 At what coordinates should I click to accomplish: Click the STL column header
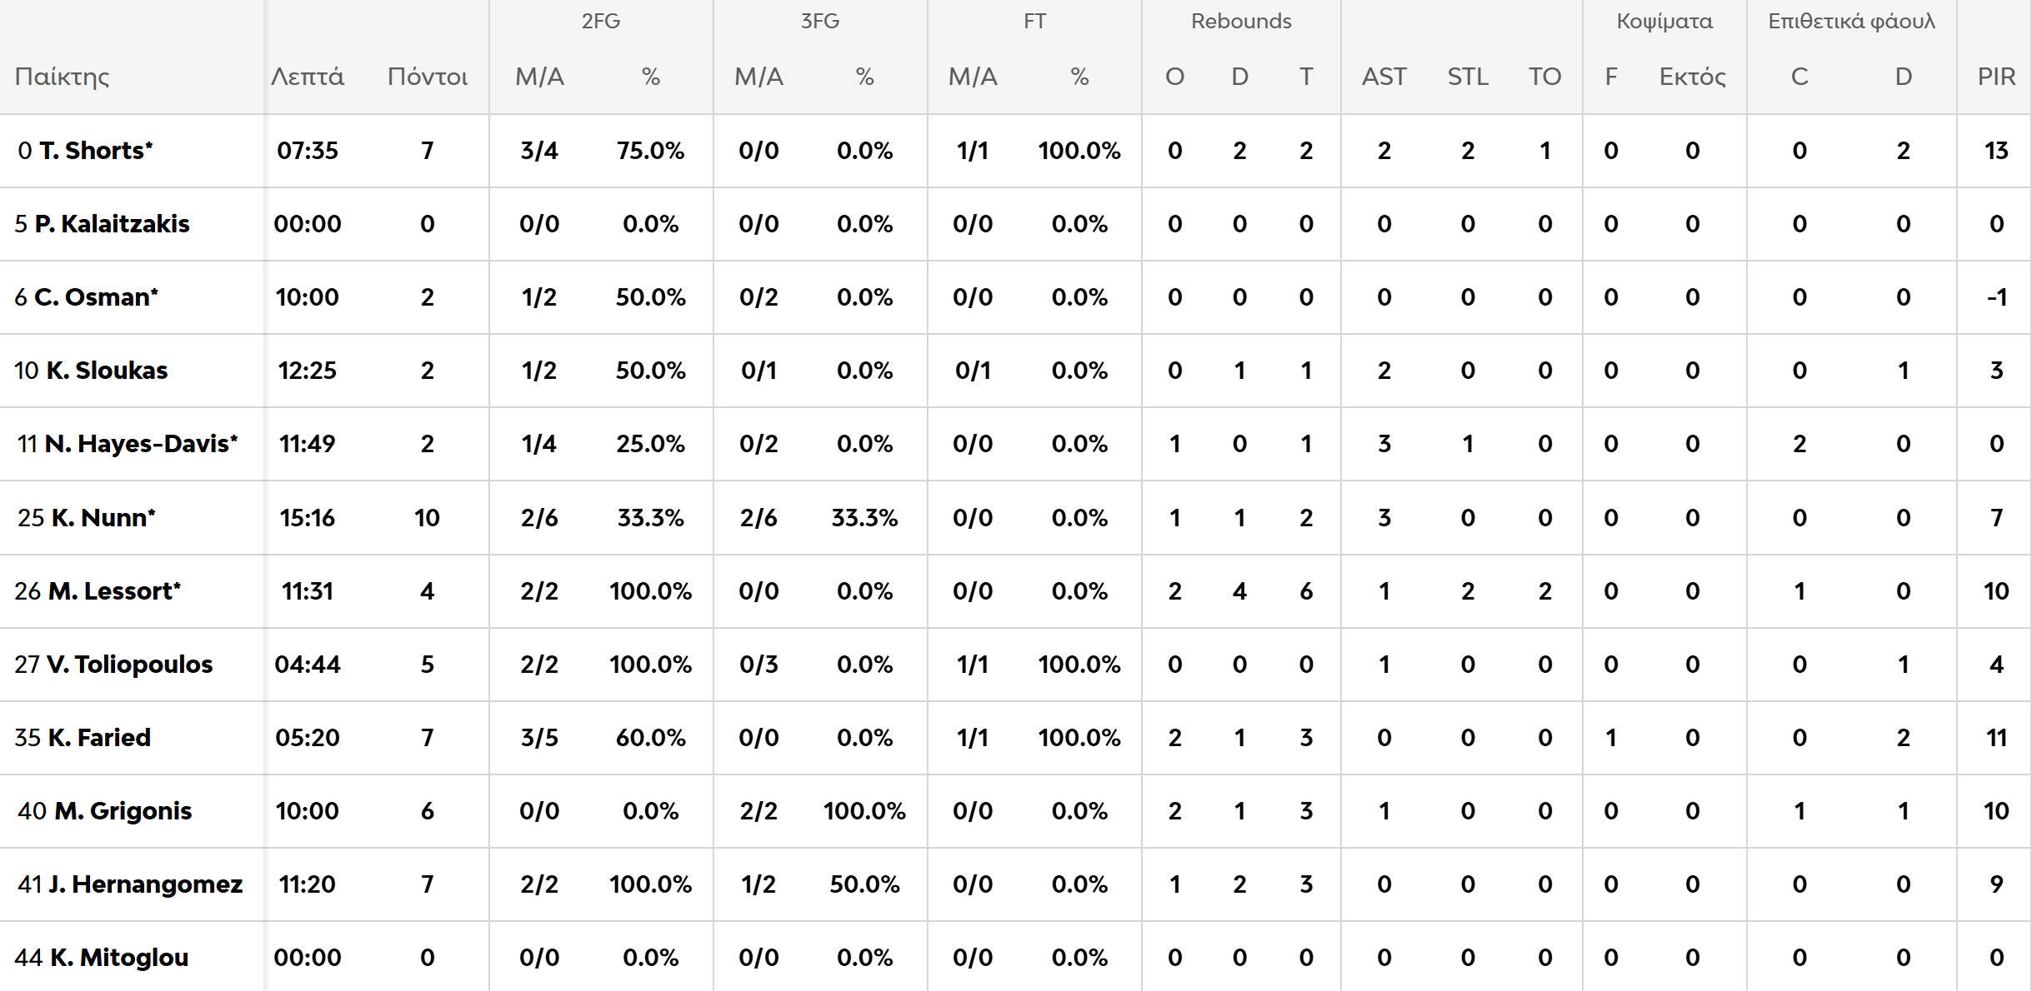(1468, 77)
